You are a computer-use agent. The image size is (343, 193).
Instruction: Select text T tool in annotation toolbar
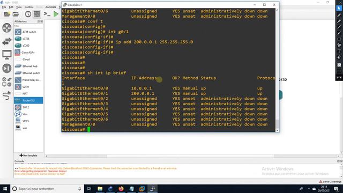pyautogui.click(x=339, y=51)
